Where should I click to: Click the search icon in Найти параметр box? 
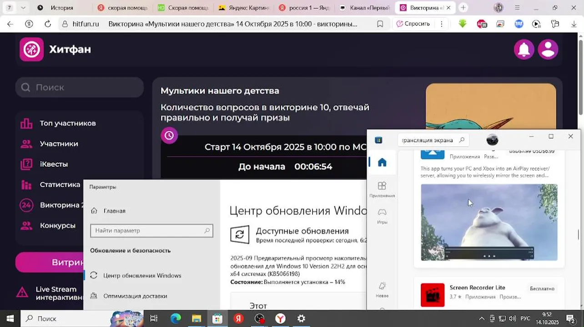pyautogui.click(x=207, y=231)
